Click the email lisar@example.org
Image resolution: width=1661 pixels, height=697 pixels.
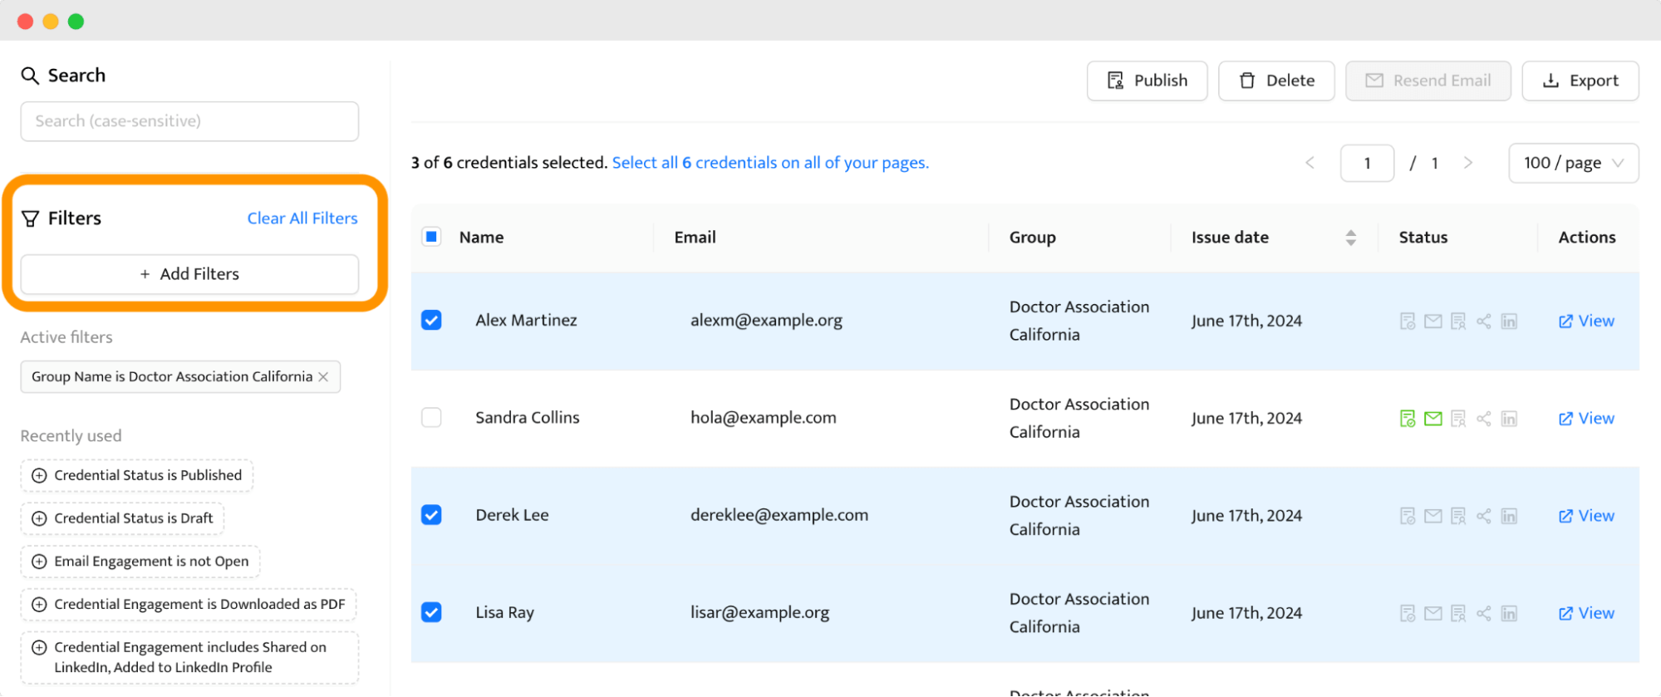point(759,613)
